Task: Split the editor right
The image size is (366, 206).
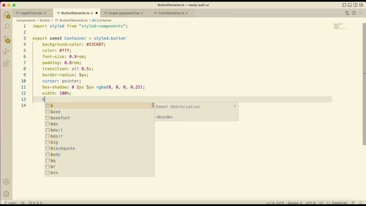Action: tap(354, 13)
